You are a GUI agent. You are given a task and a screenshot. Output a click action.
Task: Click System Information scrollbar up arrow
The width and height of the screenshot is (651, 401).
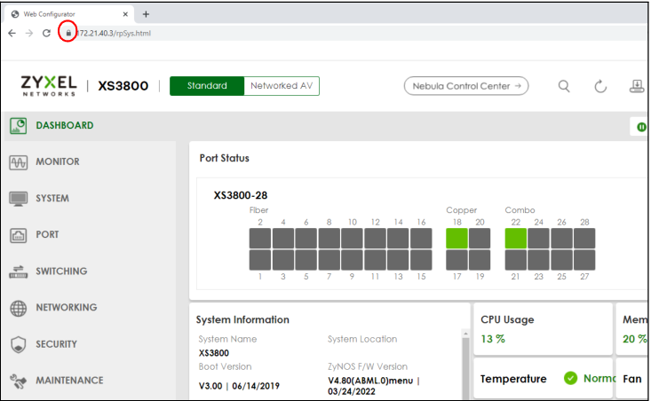click(465, 334)
